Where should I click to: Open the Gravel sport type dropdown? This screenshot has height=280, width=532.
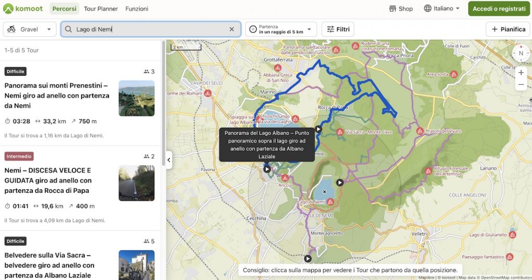(29, 29)
